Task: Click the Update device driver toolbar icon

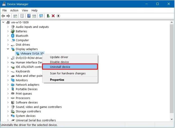Action: click(48, 16)
